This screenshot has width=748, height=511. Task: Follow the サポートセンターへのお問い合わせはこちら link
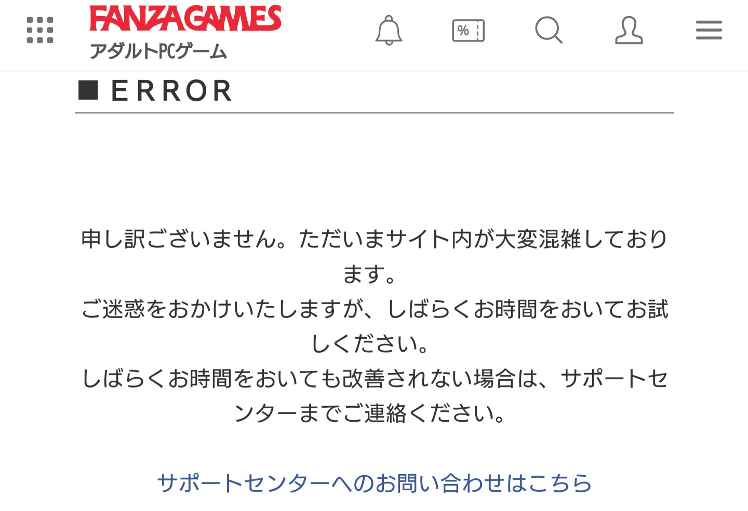(375, 483)
